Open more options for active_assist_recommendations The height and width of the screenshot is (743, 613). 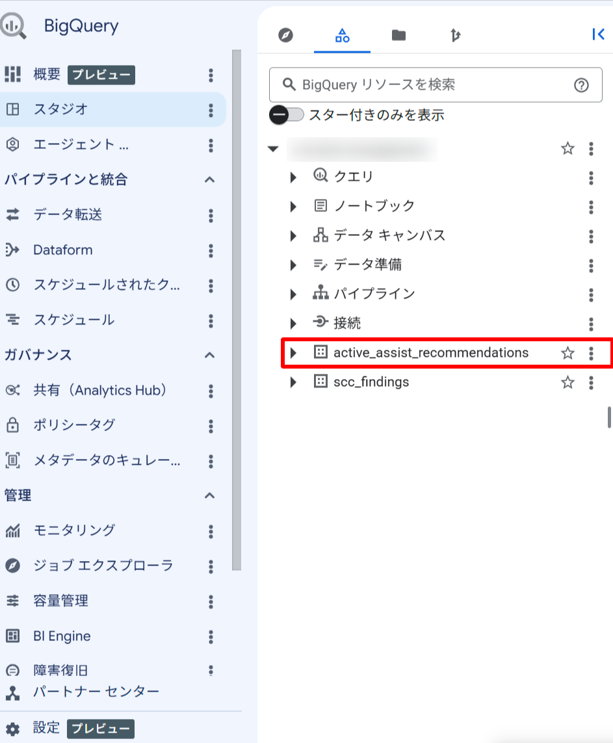coord(591,353)
